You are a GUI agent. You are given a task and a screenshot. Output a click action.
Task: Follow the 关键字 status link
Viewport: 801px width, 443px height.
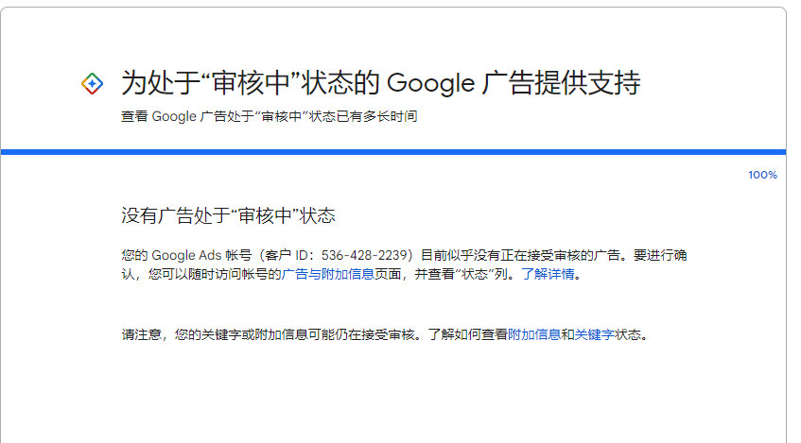point(595,334)
